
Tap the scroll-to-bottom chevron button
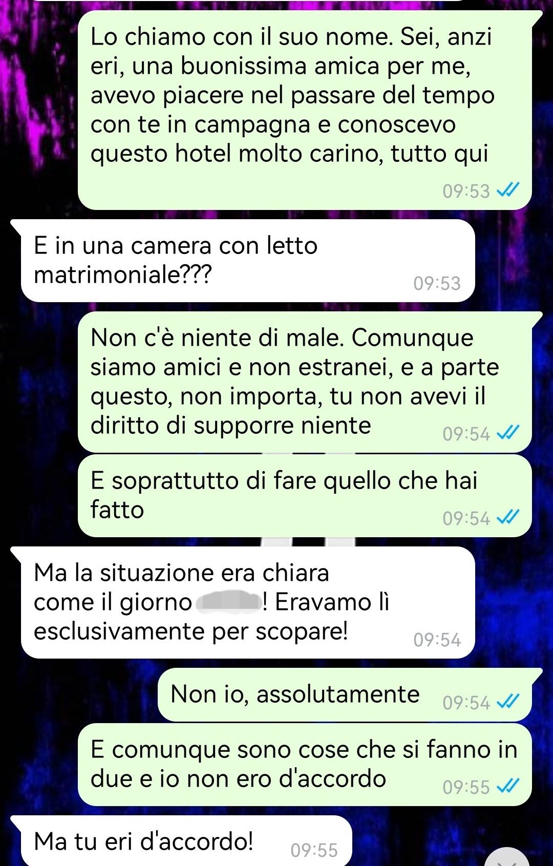(506, 859)
